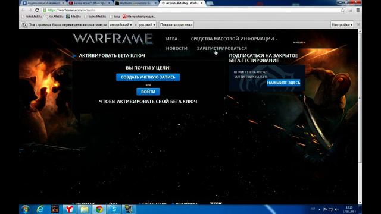This screenshot has height=214, width=381.
Task: Switch to Chrome in the taskbar
Action: tap(99, 209)
